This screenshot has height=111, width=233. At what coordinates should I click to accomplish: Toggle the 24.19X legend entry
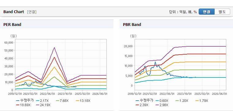pos(43,105)
